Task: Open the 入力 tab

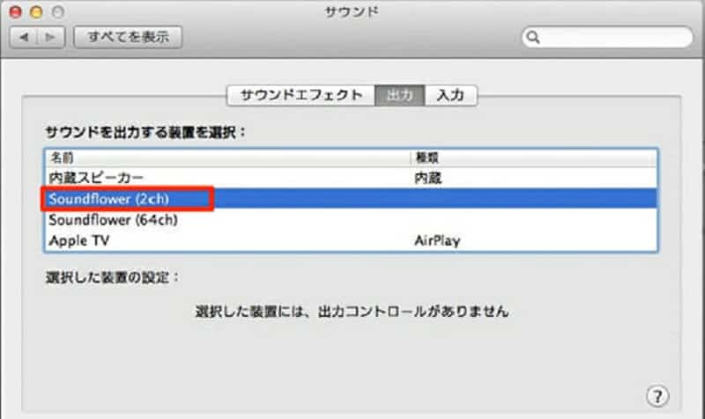Action: point(450,95)
